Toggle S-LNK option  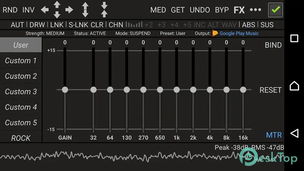tap(78, 25)
